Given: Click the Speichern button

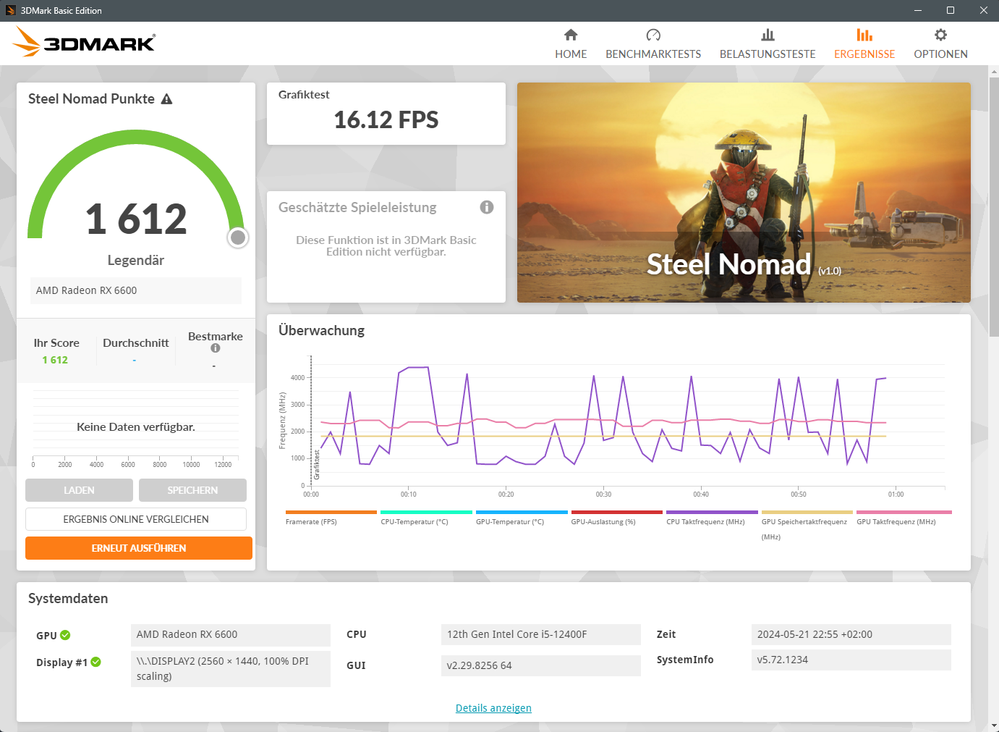Looking at the screenshot, I should tap(192, 490).
